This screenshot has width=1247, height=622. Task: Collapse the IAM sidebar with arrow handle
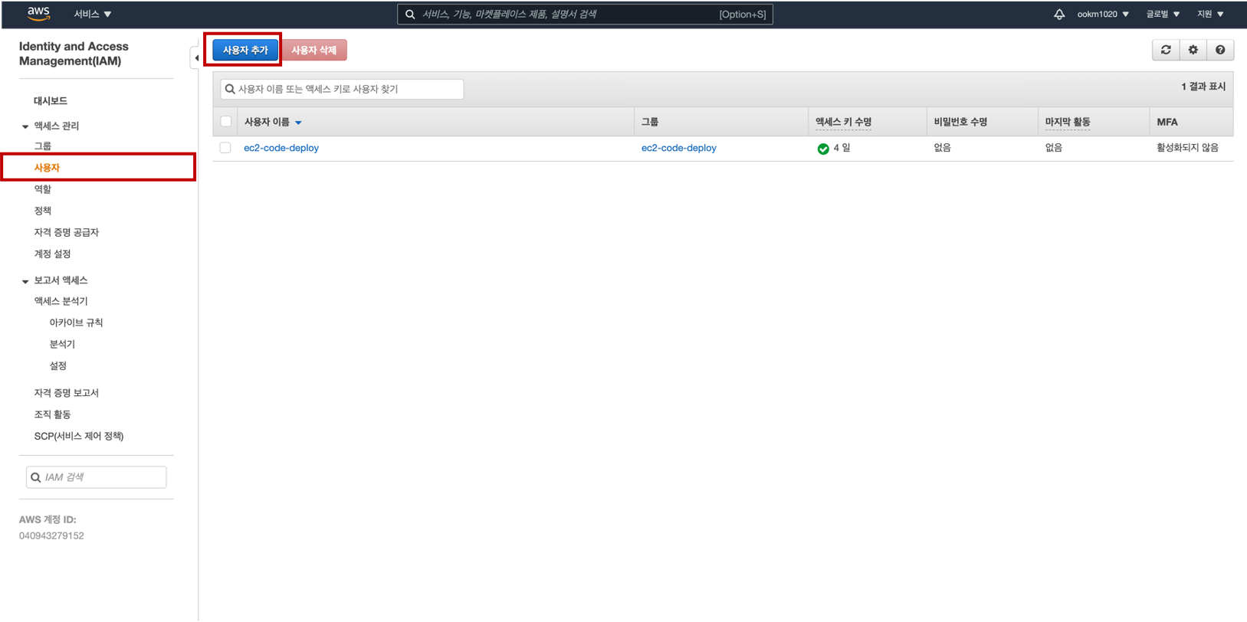(x=196, y=57)
